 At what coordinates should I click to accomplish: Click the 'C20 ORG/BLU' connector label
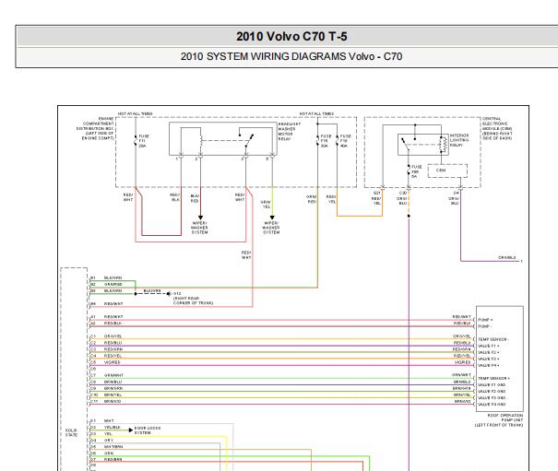(402, 198)
